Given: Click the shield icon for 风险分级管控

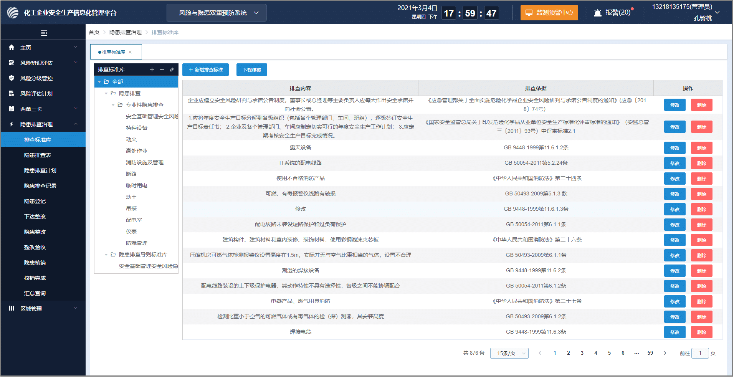Looking at the screenshot, I should (12, 78).
